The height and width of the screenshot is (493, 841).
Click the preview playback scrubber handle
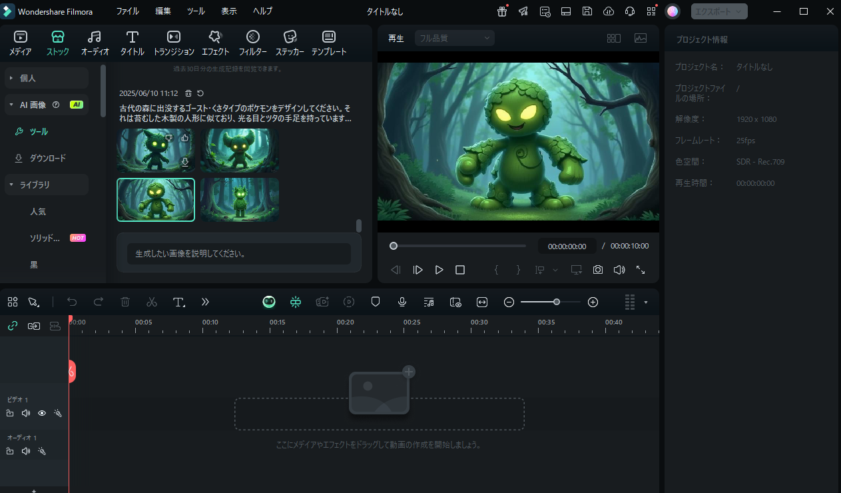point(394,246)
